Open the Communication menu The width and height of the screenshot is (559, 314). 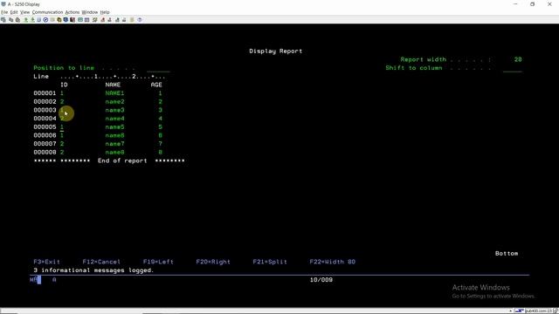47,12
